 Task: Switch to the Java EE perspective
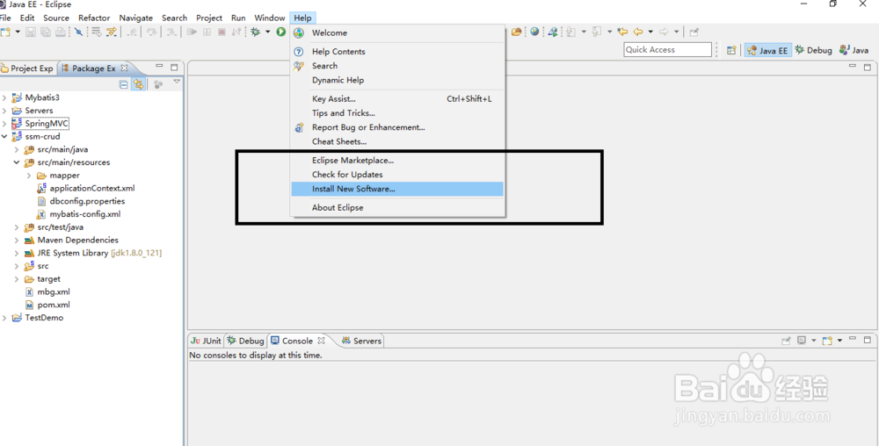coord(768,50)
